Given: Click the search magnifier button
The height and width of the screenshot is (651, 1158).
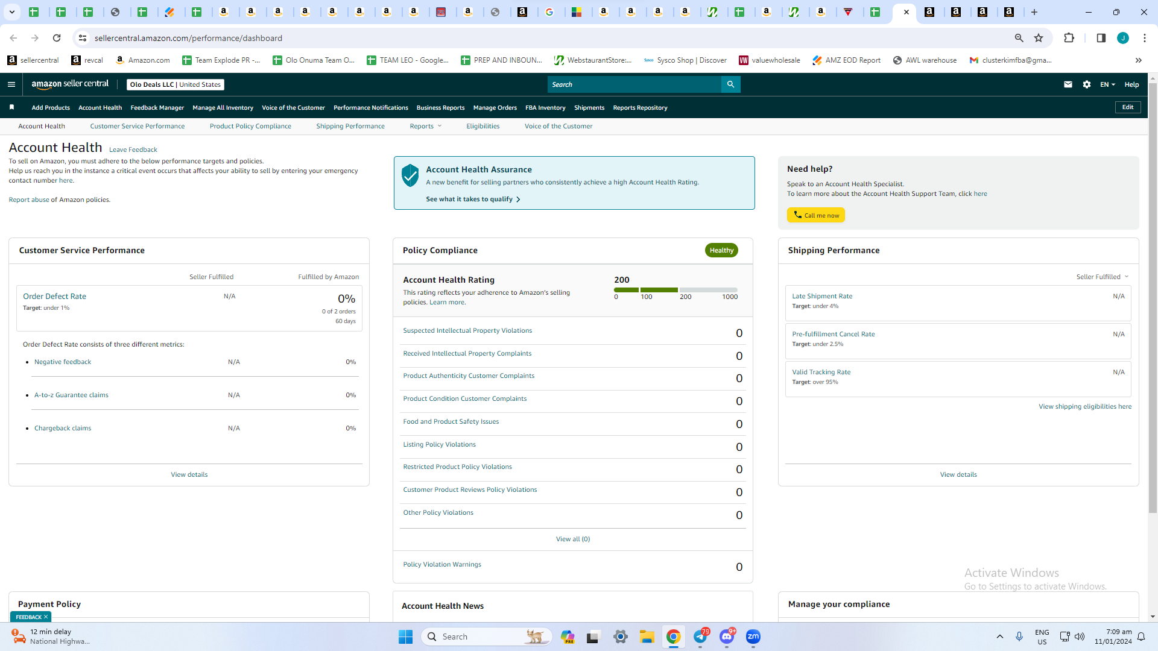Looking at the screenshot, I should pyautogui.click(x=730, y=84).
